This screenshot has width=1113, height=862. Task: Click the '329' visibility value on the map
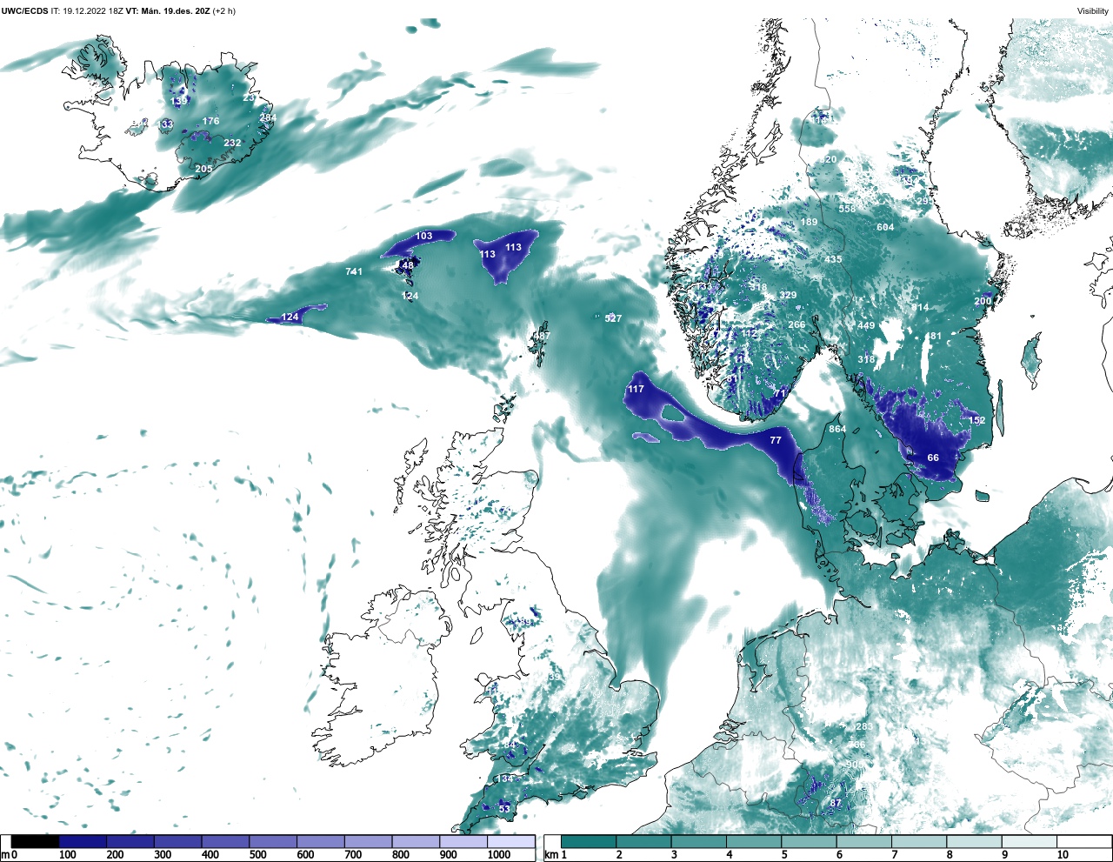(x=788, y=295)
